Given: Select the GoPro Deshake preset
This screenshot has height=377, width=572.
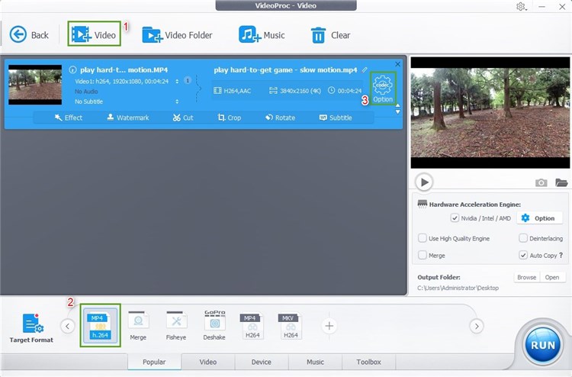Looking at the screenshot, I should tap(214, 326).
